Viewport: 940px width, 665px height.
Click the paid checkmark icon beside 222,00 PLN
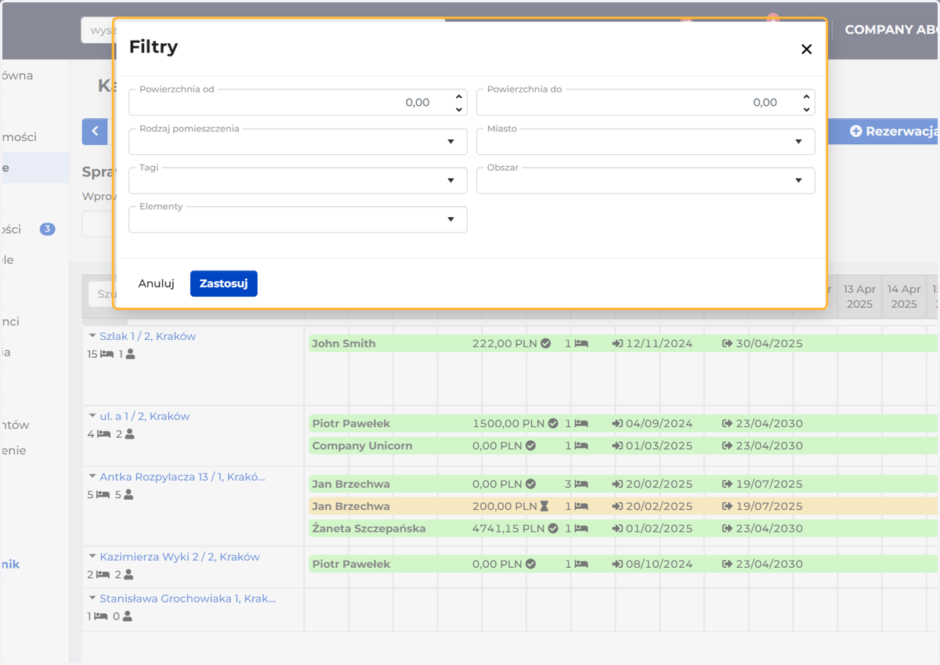[x=546, y=343]
